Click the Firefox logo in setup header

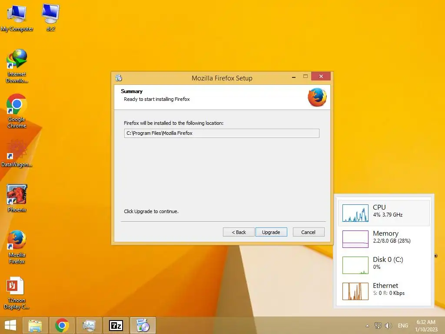point(317,97)
